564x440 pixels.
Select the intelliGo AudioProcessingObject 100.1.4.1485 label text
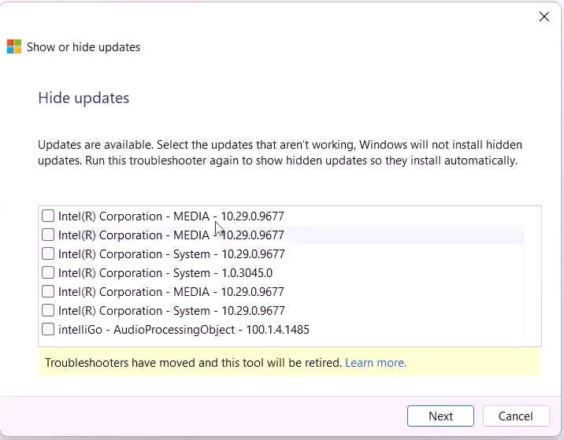click(184, 330)
